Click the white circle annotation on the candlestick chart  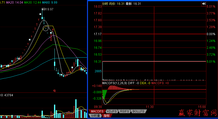coord(46,28)
